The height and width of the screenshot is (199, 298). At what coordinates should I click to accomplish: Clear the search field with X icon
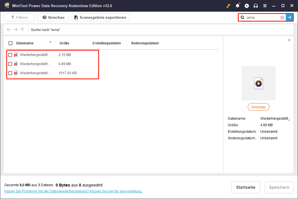pos(282,18)
